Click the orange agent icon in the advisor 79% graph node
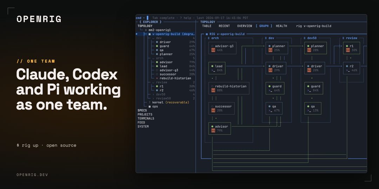Screen dimensions: 379x189 tap(213, 131)
